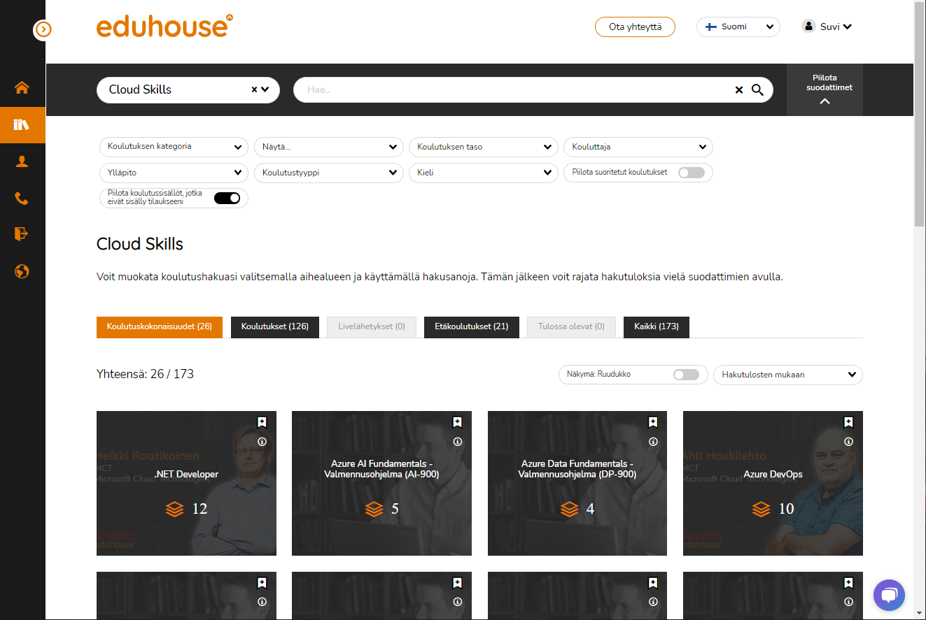Open the Hakutulosten mukaan sort dropdown
The image size is (926, 620).
788,375
